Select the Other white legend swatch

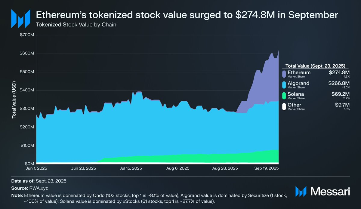(x=284, y=106)
